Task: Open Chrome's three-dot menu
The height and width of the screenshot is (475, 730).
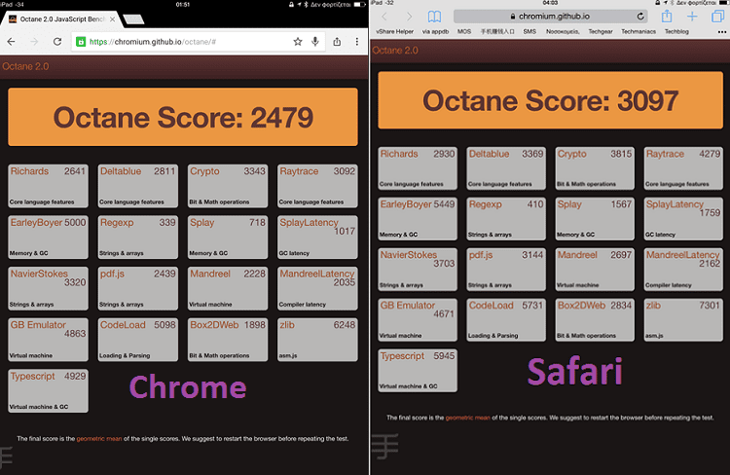Action: pyautogui.click(x=357, y=42)
